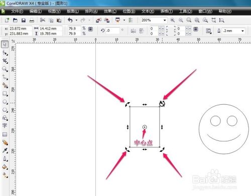Image resolution: width=251 pixels, height=196 pixels.
Task: Select the Basic Shapes tool
Action: tap(5, 118)
